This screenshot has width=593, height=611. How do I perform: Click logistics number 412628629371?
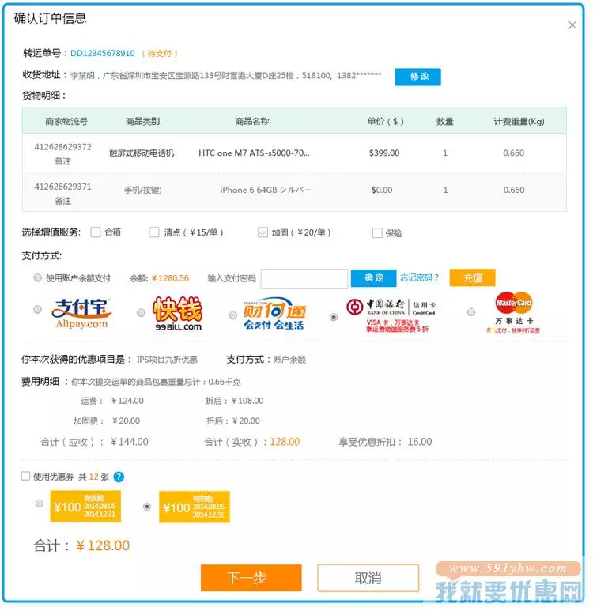[62, 187]
